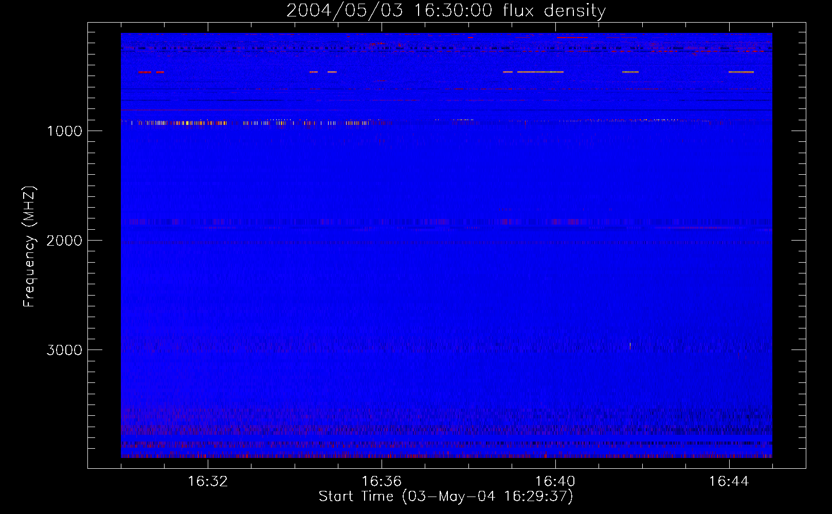Click the 'Frequency (MHZ)' axis label
This screenshot has height=514, width=832.
(29, 247)
